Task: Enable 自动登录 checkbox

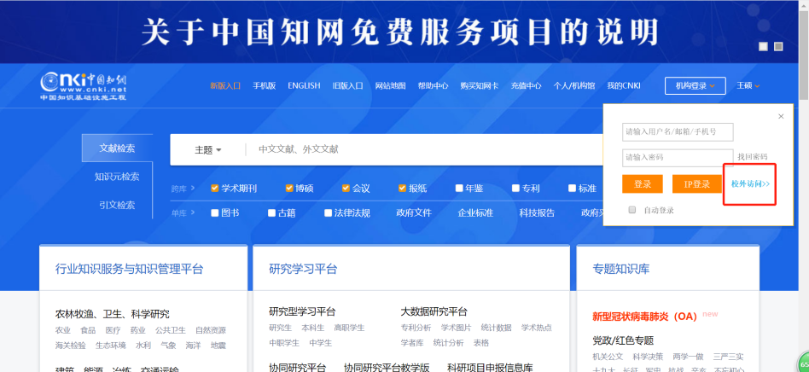Action: pos(632,210)
